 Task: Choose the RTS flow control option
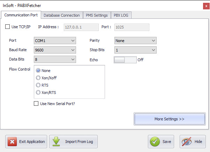(38, 85)
